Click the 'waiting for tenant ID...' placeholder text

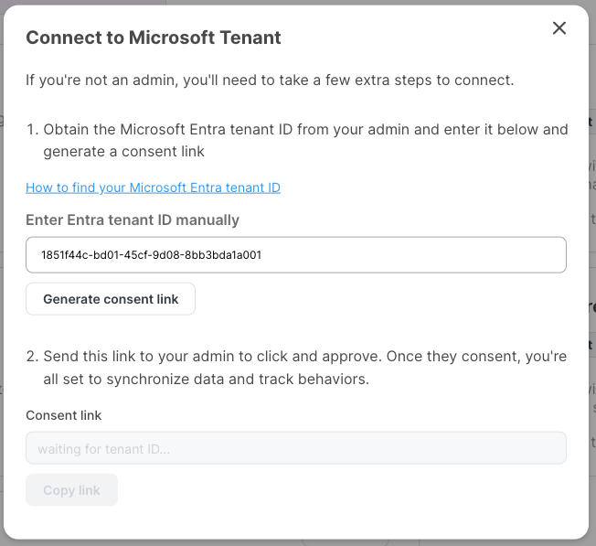coord(103,449)
